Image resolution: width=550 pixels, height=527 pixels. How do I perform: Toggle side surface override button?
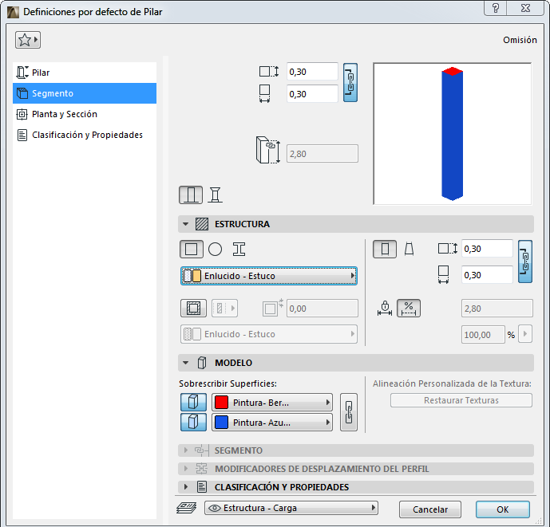pos(194,422)
